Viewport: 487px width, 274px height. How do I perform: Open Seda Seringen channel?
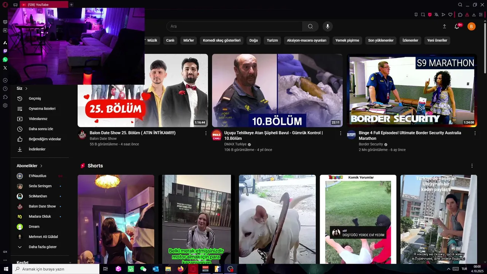(x=40, y=186)
